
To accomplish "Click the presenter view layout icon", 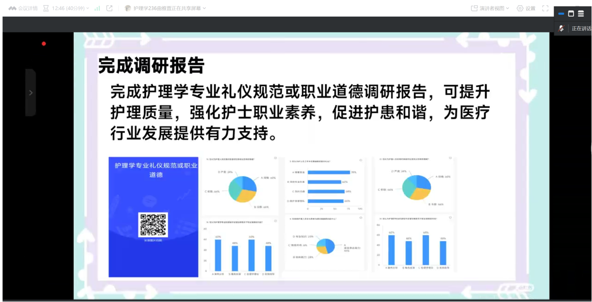I will 474,8.
